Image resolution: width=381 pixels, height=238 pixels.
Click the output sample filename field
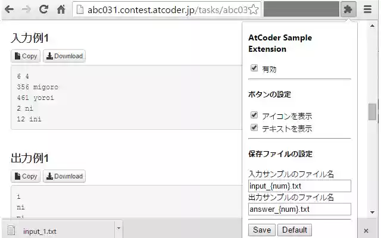coord(299,209)
